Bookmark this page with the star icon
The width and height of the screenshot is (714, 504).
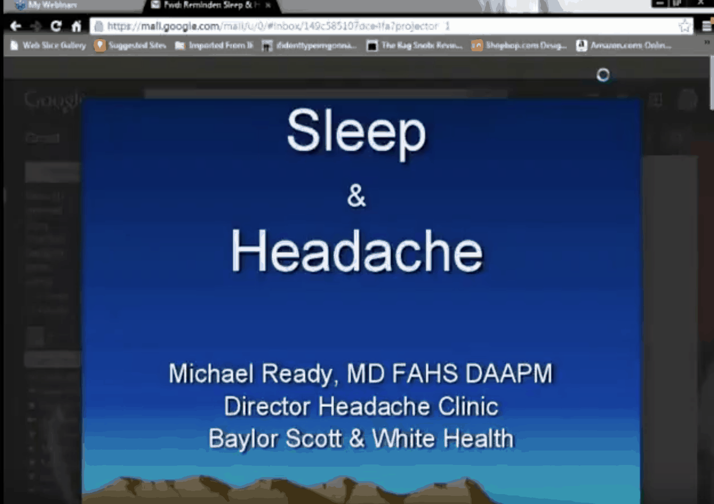(684, 26)
